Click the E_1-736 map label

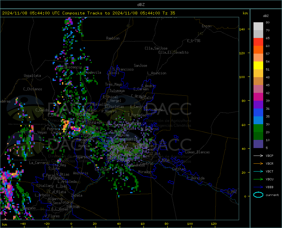pos(194,41)
